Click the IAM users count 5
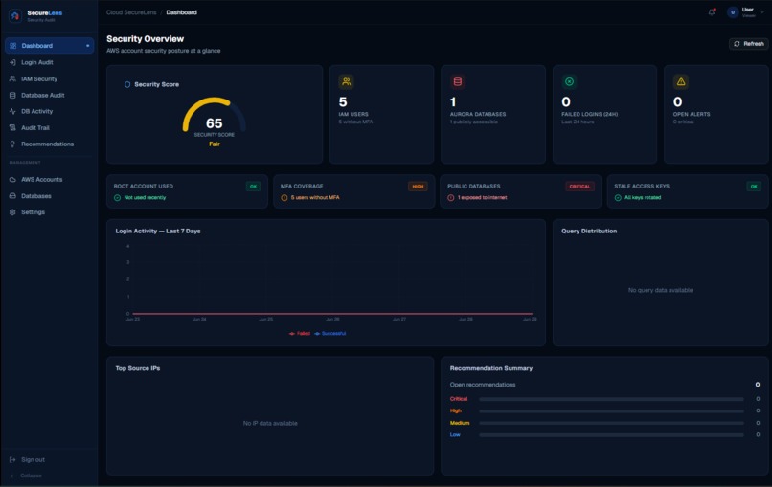The width and height of the screenshot is (772, 487). coord(343,101)
